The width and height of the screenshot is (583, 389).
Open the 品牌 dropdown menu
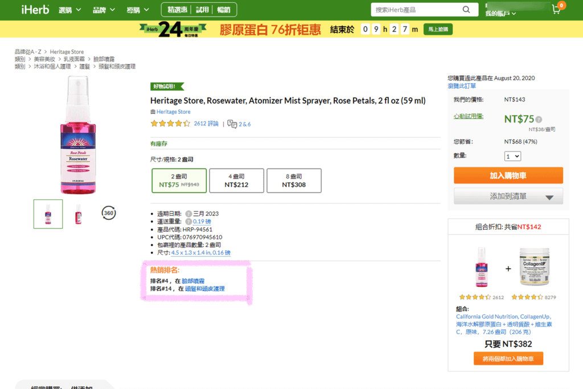104,10
